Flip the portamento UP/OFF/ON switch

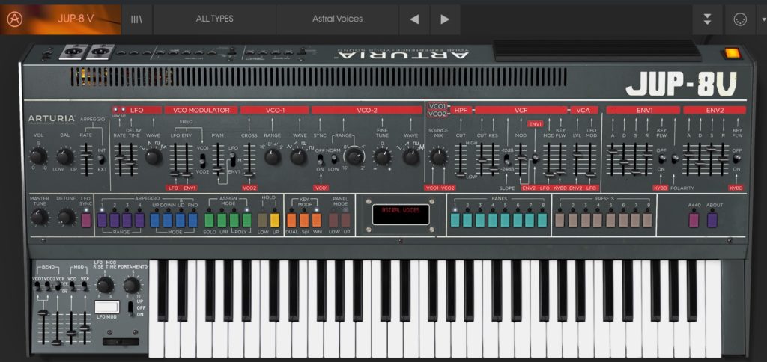click(x=130, y=307)
